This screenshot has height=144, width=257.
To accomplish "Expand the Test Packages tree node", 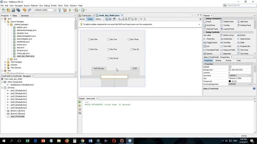I will [5, 62].
